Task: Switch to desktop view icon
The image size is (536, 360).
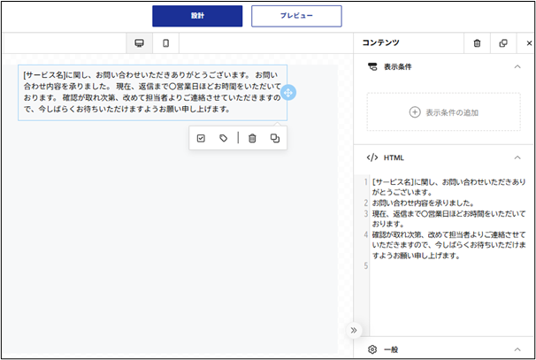Action: [139, 43]
